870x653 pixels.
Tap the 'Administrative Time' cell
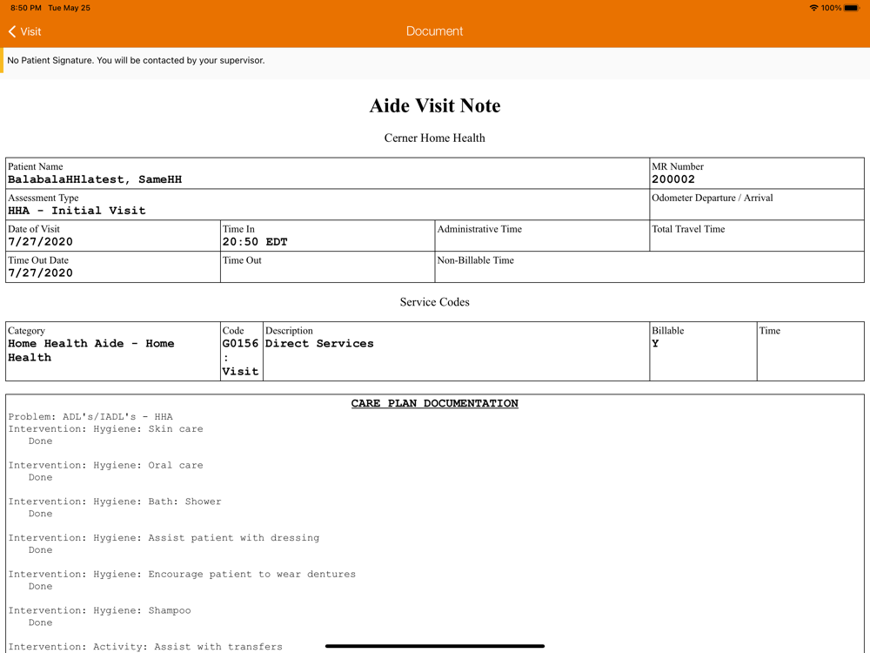pyautogui.click(x=542, y=235)
